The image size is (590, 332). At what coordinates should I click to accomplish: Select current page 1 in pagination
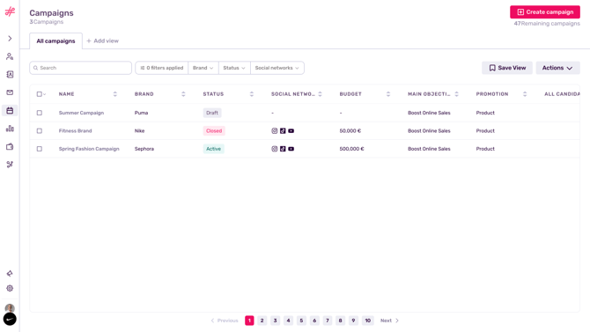(249, 321)
